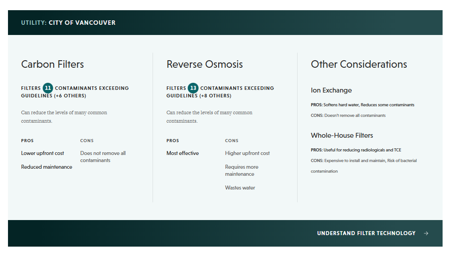
Task: Click the Wastes water con
Action: pyautogui.click(x=240, y=188)
